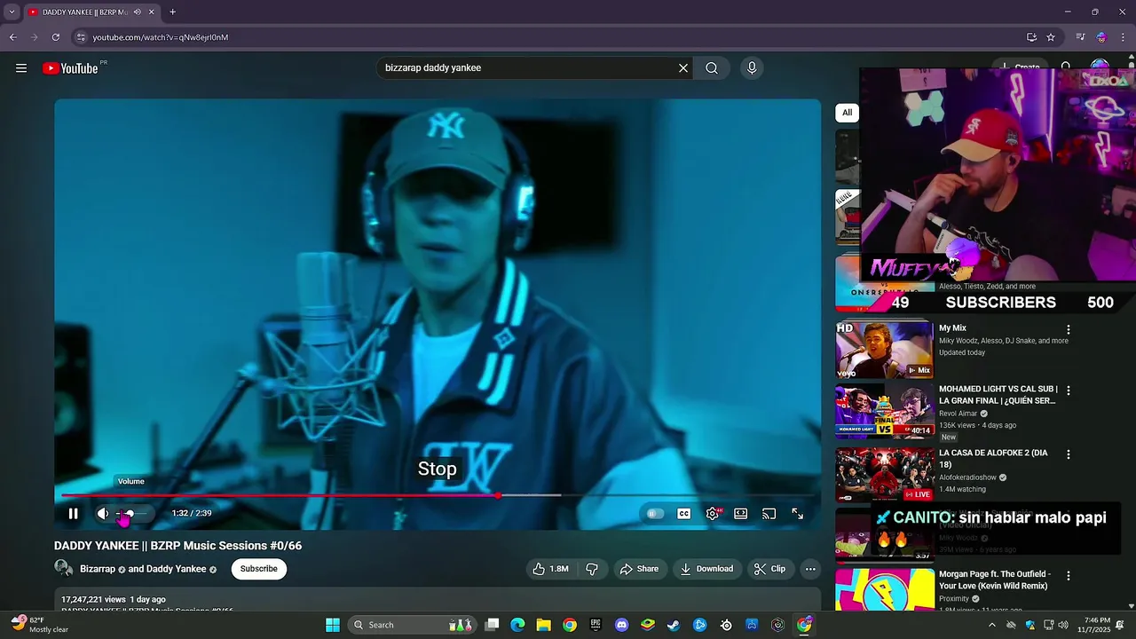Install or cast icon in address bar
The width and height of the screenshot is (1136, 639).
pos(1031,37)
